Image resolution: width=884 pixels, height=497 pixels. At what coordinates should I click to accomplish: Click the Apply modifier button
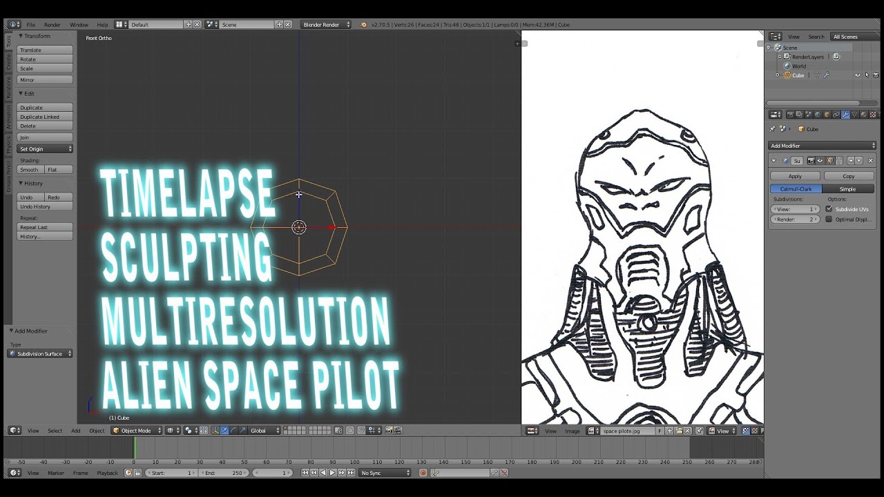point(796,176)
